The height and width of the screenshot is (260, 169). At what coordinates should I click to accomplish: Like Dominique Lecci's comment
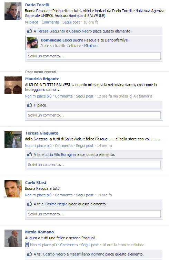(x=91, y=46)
